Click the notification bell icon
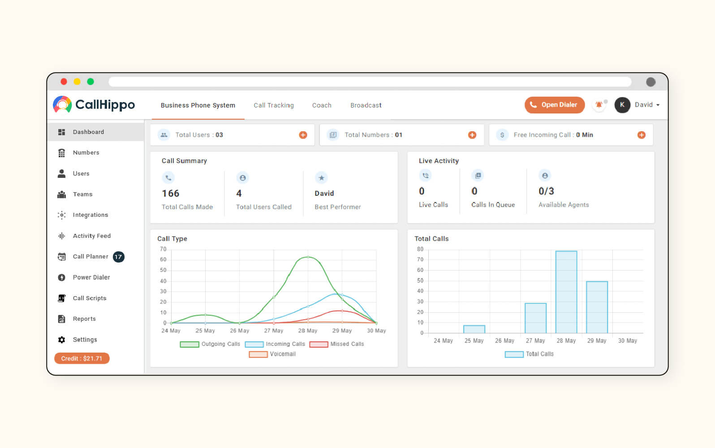Viewport: 715px width, 448px height. pos(599,105)
